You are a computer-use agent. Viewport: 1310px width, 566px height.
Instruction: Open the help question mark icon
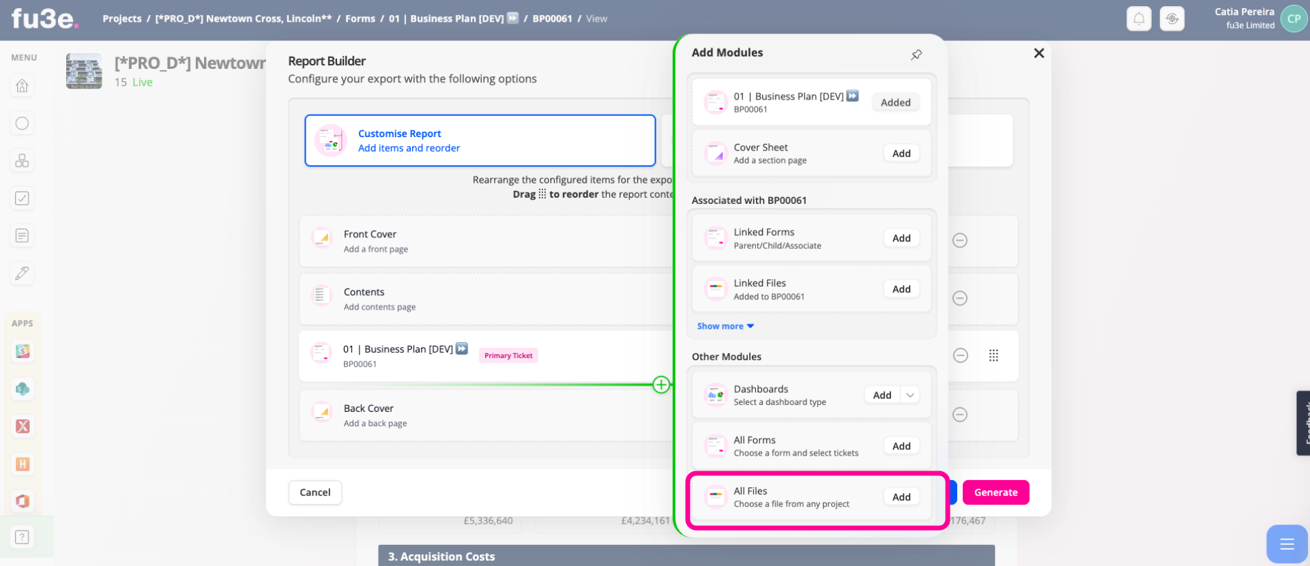[x=22, y=537]
